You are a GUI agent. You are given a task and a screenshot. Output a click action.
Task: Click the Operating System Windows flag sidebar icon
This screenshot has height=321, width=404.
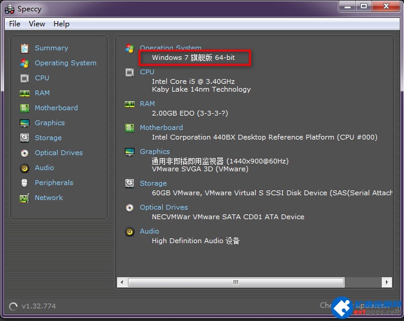pyautogui.click(x=25, y=63)
